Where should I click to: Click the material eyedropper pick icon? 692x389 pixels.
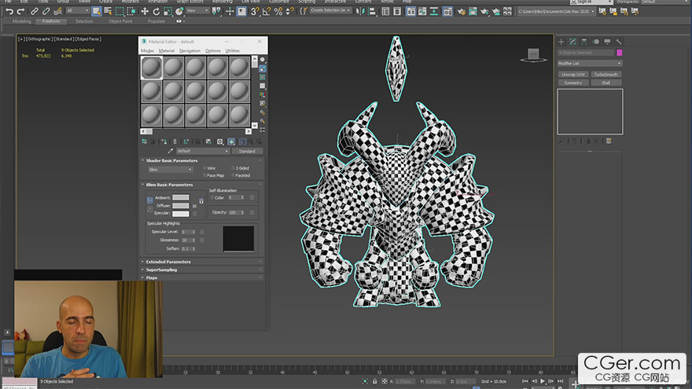(x=171, y=151)
